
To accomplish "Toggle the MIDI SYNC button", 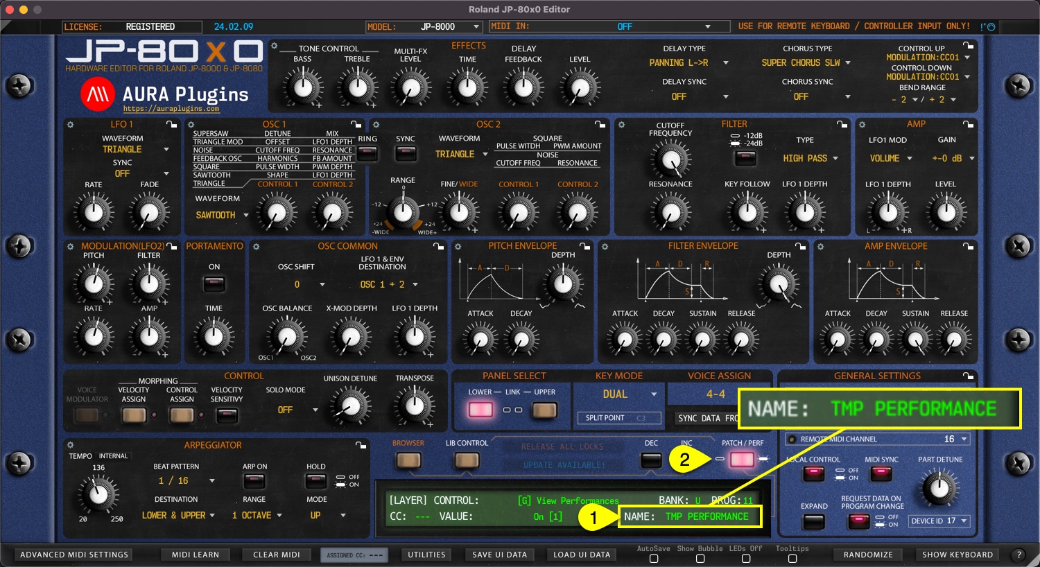I will coord(881,474).
